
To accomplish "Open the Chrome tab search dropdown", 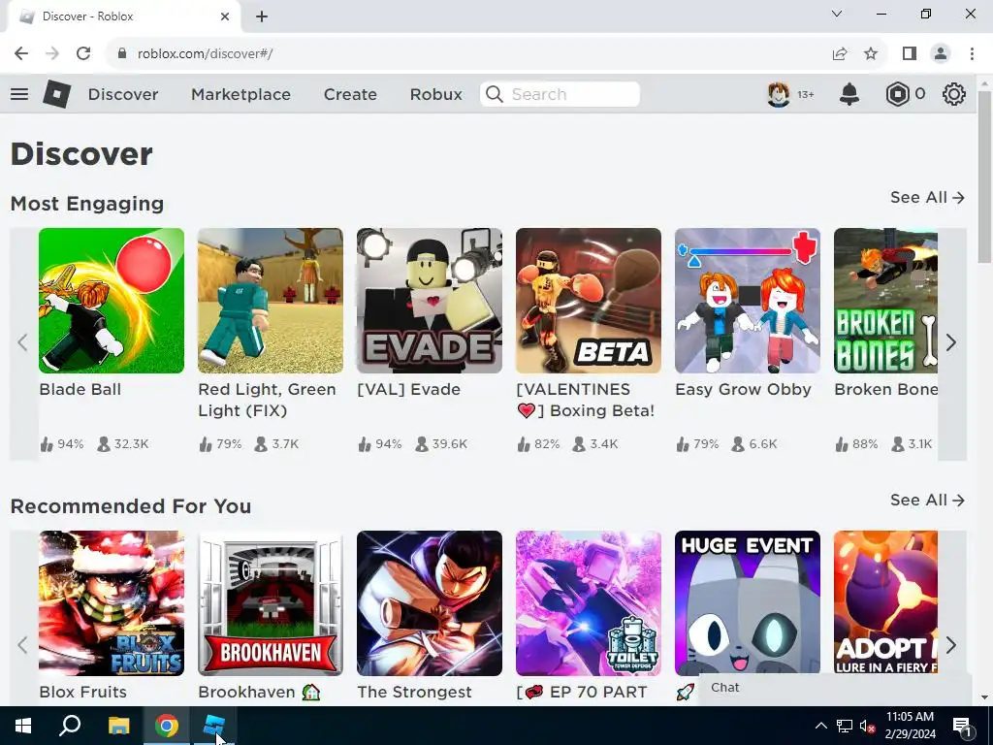I will pos(837,14).
